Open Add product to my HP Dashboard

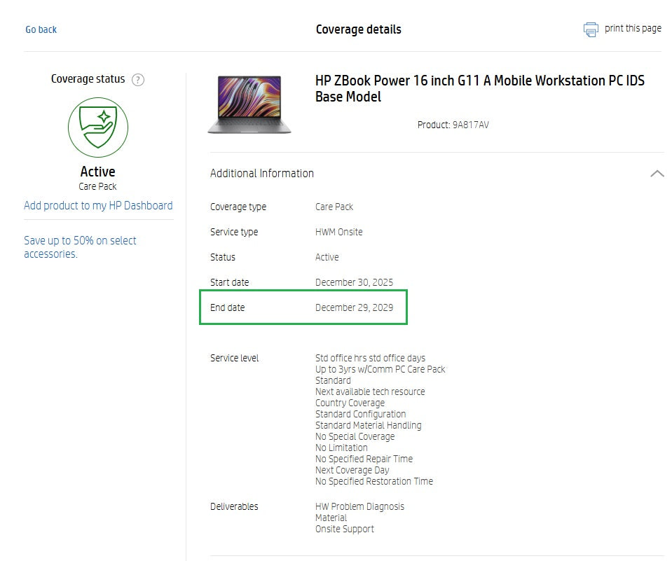tap(98, 206)
